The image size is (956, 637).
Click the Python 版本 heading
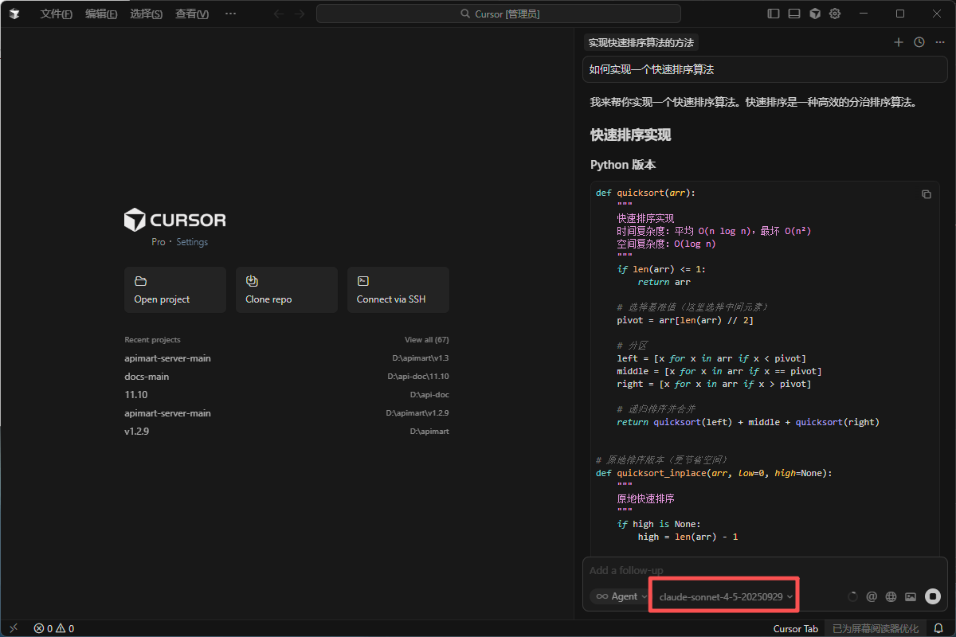coord(623,165)
